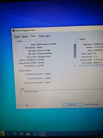Click the driver date '12/29/2016'

click(98, 50)
